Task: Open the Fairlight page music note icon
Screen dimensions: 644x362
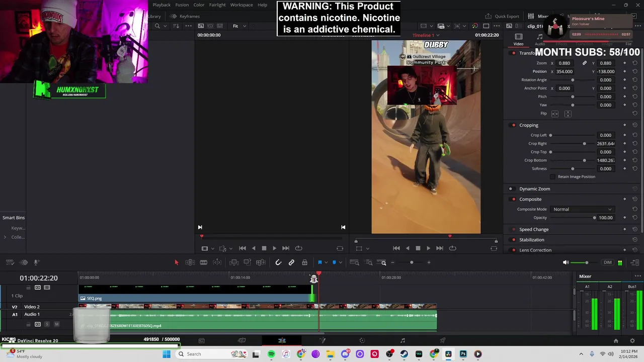Action: coord(403,341)
